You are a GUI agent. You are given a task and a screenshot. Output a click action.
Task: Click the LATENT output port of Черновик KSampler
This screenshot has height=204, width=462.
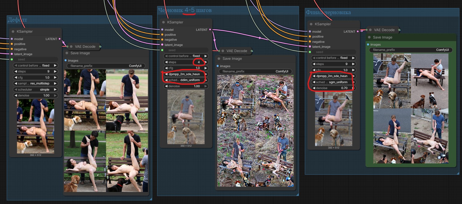click(210, 30)
